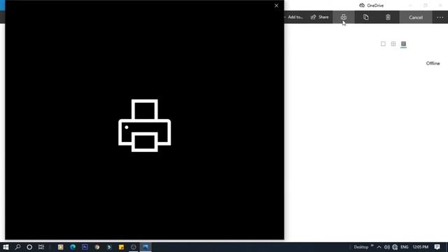Click the 12:05 PM clock
The image size is (448, 252).
[420, 247]
